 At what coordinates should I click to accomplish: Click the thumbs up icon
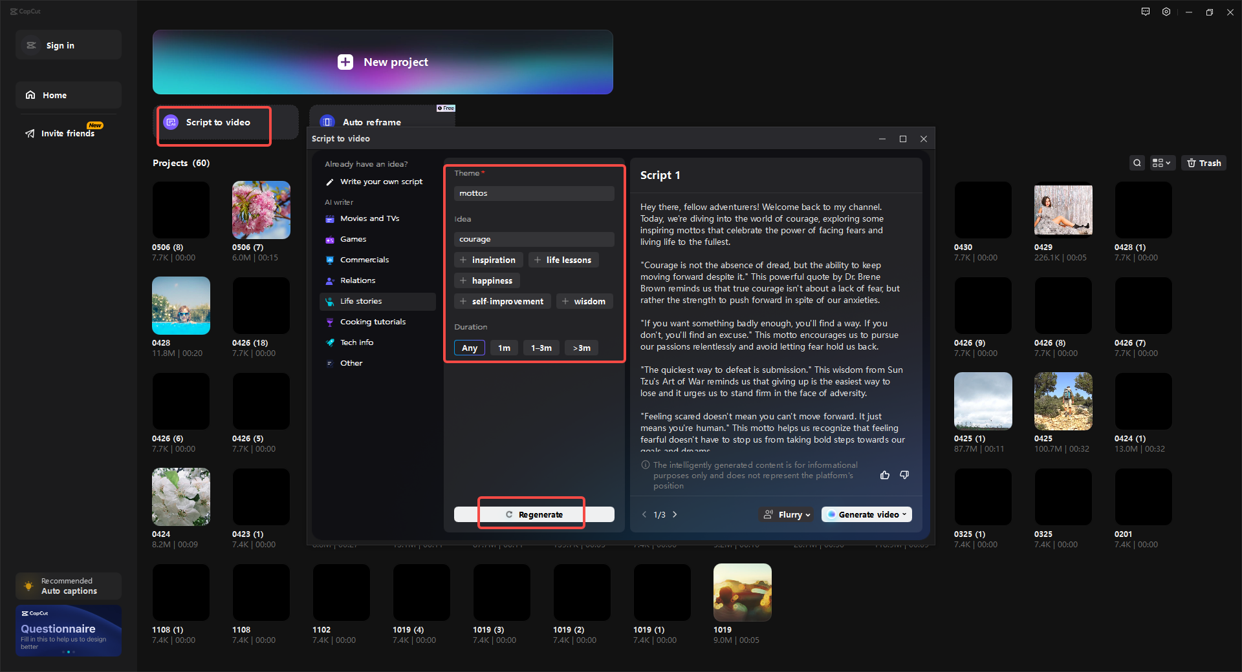tap(885, 475)
